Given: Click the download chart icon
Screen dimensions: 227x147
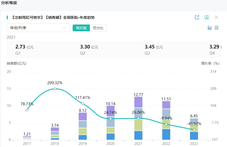Looking at the screenshot, I should 207,17.
